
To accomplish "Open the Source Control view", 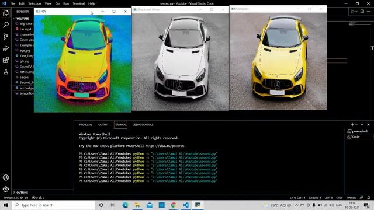I will [6, 36].
